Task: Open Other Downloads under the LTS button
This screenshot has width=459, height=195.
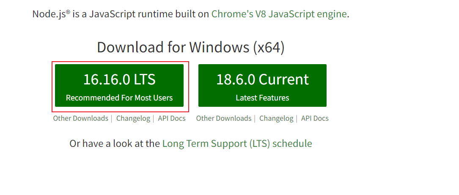Action: 80,119
